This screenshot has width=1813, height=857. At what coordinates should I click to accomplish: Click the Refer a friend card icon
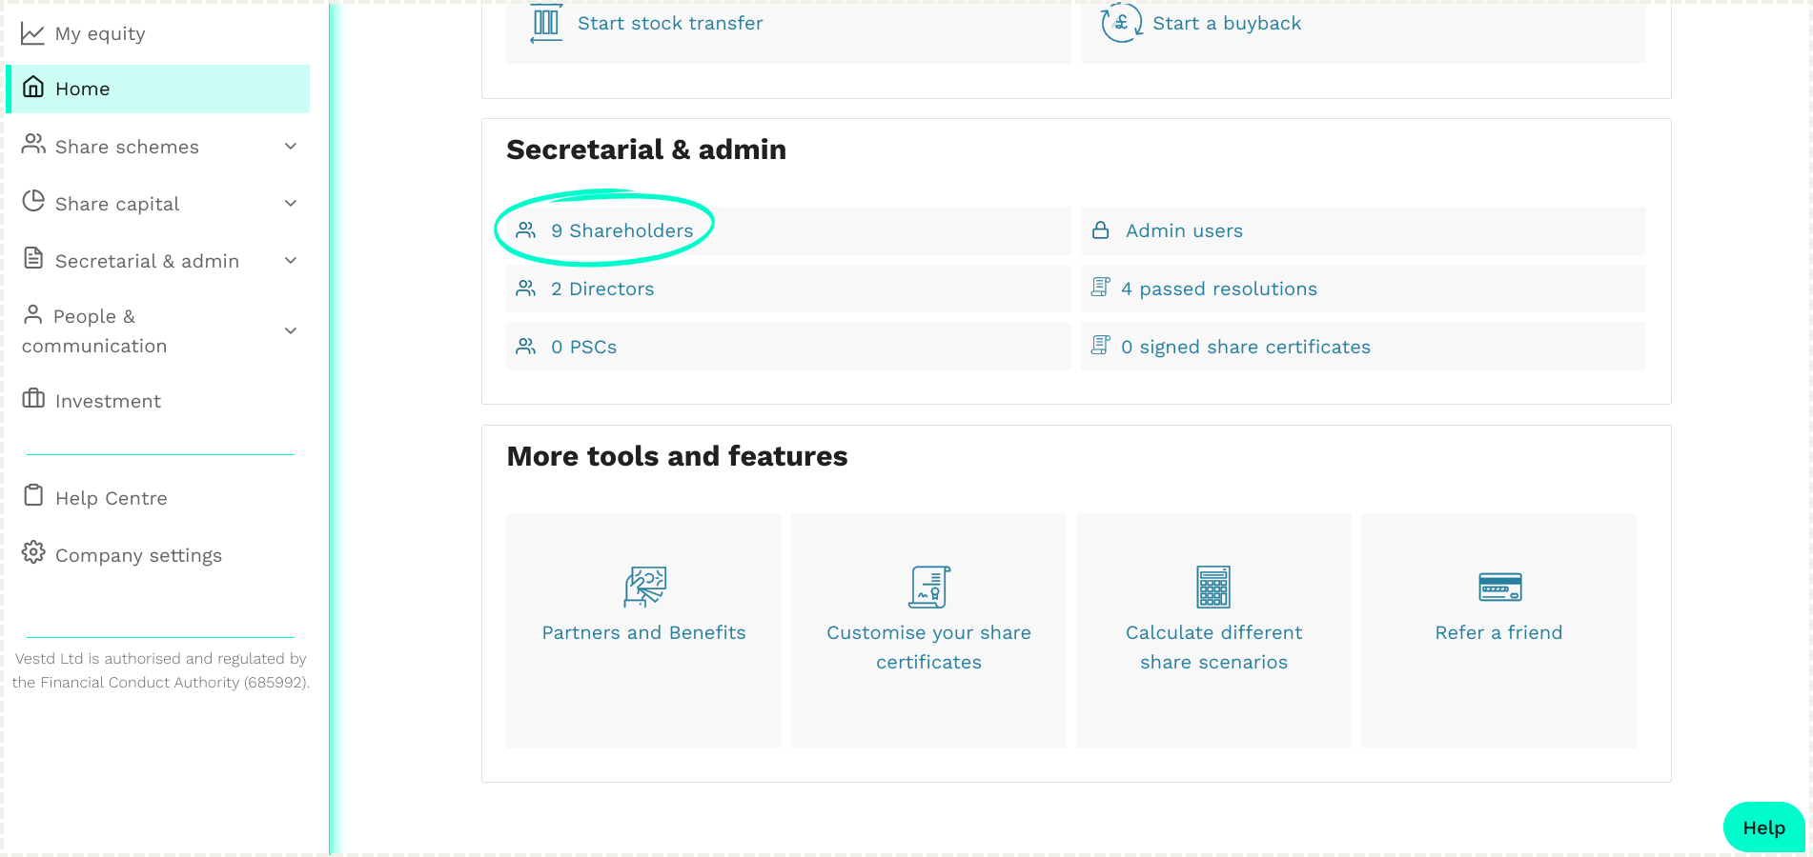click(x=1499, y=587)
